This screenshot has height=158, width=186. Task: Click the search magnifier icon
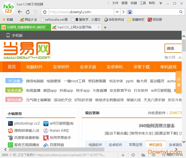181,12
